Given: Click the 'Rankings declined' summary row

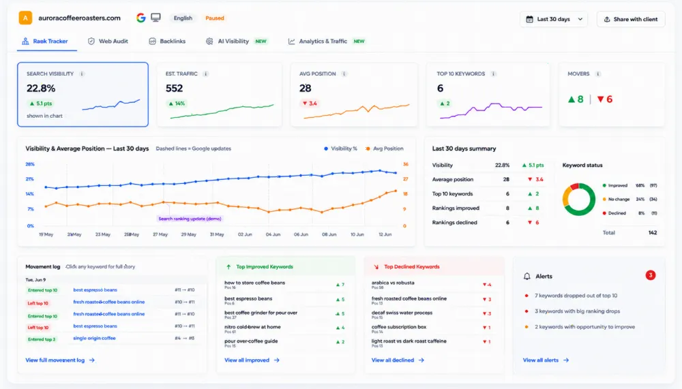Looking at the screenshot, I should (x=487, y=223).
